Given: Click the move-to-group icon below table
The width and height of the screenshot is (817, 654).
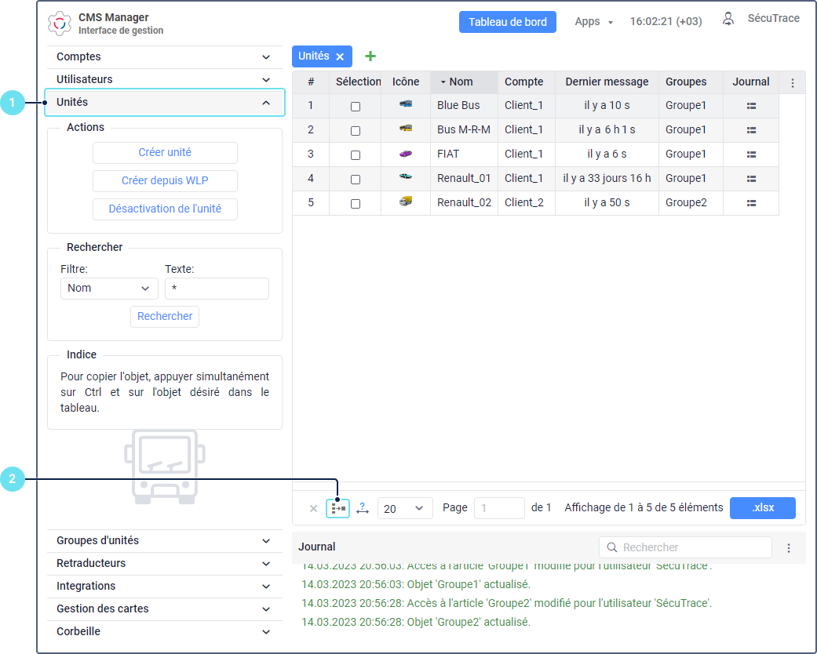Looking at the screenshot, I should coord(338,508).
